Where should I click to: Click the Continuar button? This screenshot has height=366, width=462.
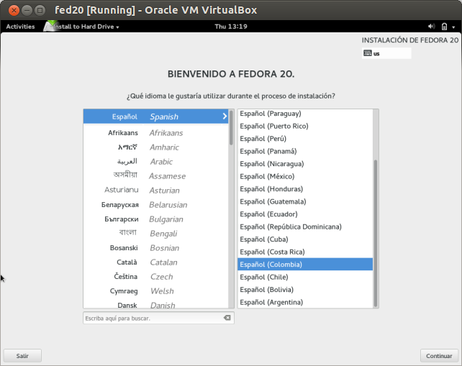[x=439, y=356]
